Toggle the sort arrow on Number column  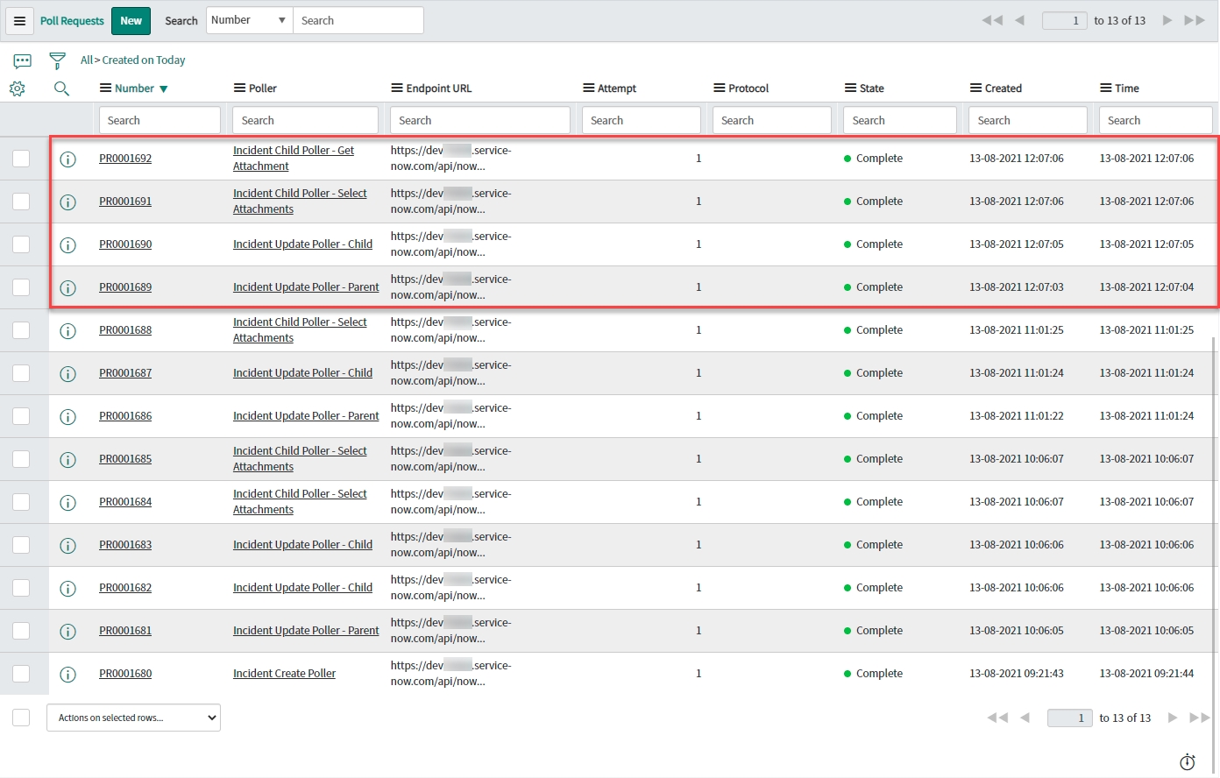tap(164, 89)
